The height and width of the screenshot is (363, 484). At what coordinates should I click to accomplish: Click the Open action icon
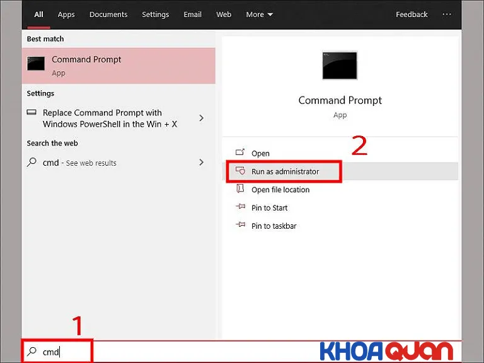[x=240, y=152]
